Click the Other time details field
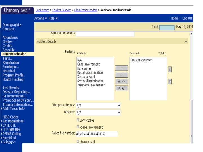The height and width of the screenshot is (152, 203). (x=105, y=34)
